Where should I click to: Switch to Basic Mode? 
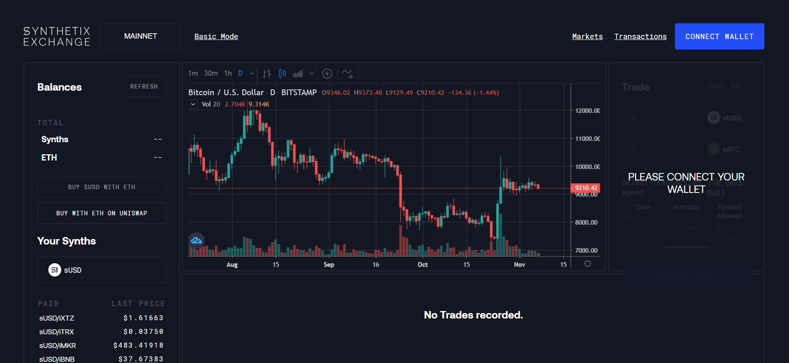[216, 37]
